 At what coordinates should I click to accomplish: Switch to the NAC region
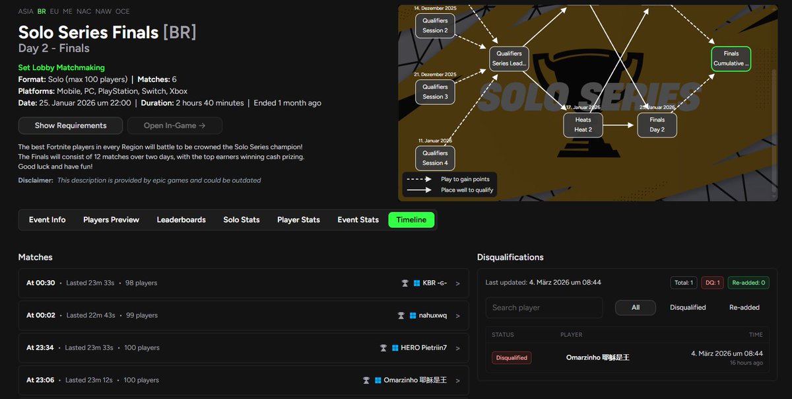[84, 11]
